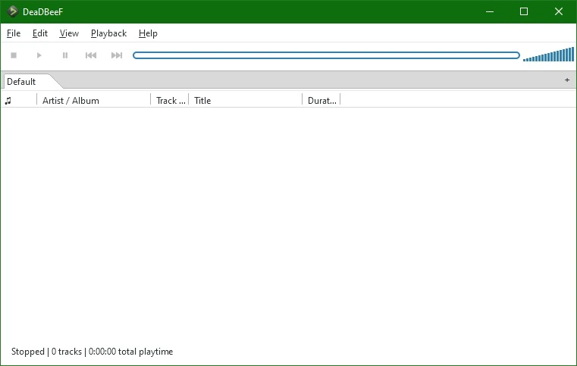Screen dimensions: 577x366
Task: Click the DeaDBeeF logo in title bar
Action: coord(13,11)
